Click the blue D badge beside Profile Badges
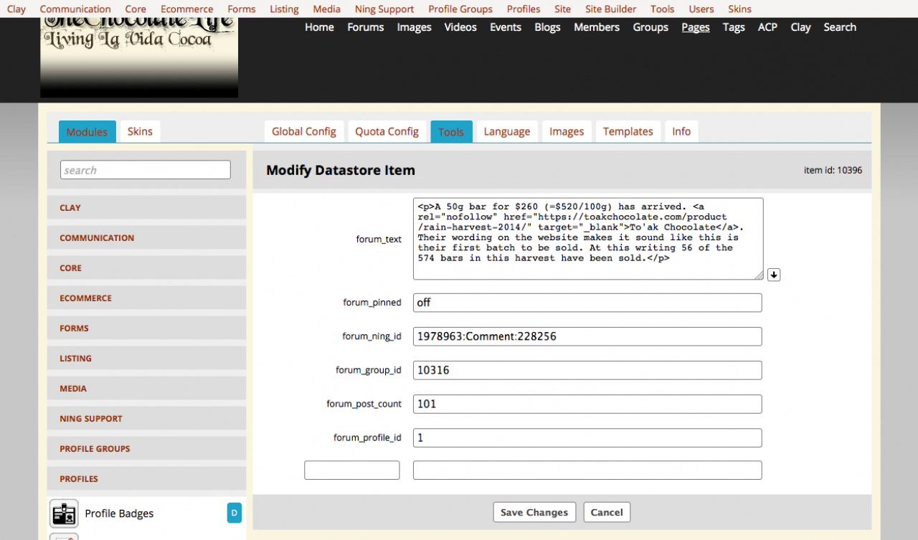This screenshot has height=540, width=918. pos(235,513)
